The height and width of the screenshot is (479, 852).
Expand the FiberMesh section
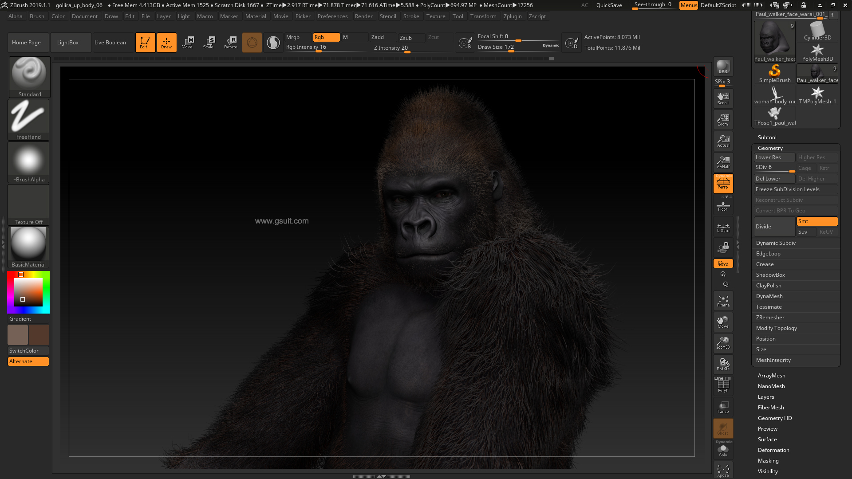(771, 408)
